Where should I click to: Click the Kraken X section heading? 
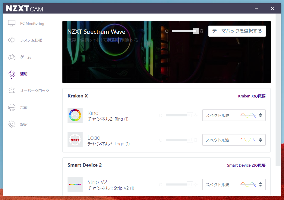(78, 96)
